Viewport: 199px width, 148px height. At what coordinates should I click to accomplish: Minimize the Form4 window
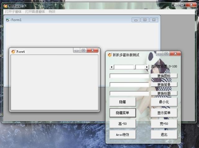[76, 50]
